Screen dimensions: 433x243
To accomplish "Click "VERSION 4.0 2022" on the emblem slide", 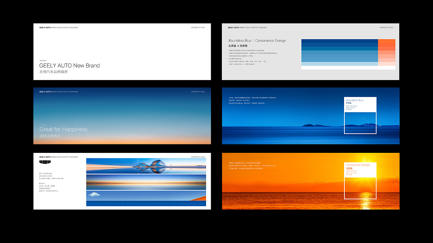I will (198, 157).
